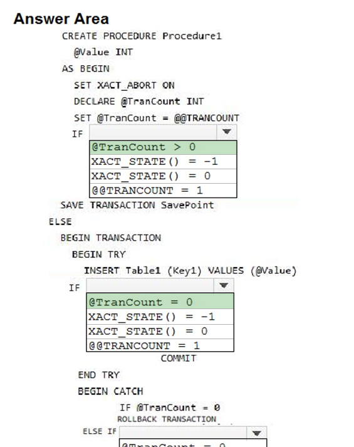Pick 'XACT_STATE() = 0' in second list

point(160,331)
